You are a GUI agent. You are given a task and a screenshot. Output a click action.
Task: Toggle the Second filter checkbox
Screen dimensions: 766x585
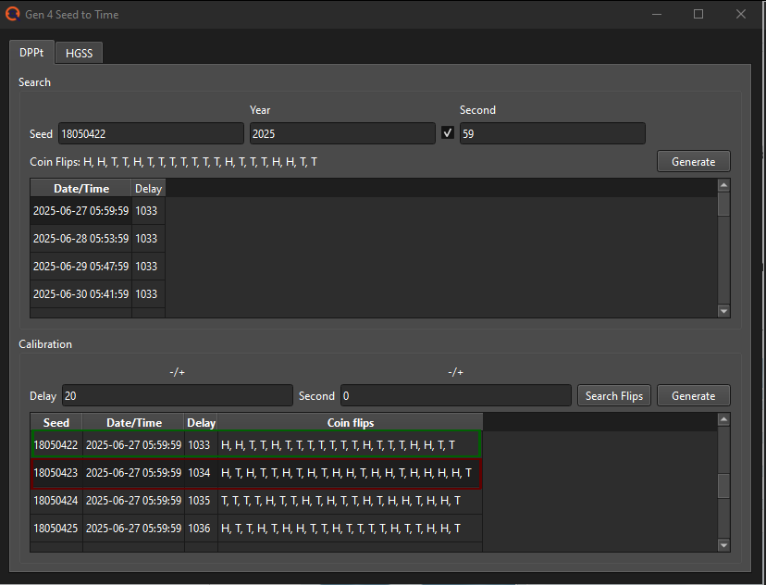pyautogui.click(x=448, y=133)
